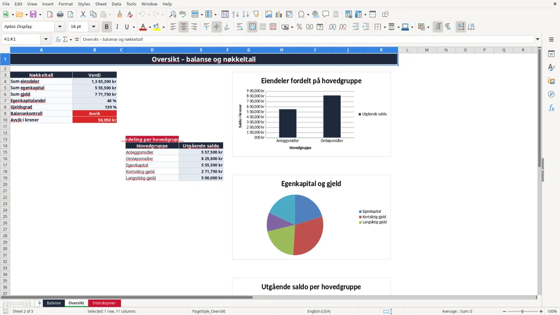
Task: Insert Image icon in toolbar
Action: coord(268,14)
